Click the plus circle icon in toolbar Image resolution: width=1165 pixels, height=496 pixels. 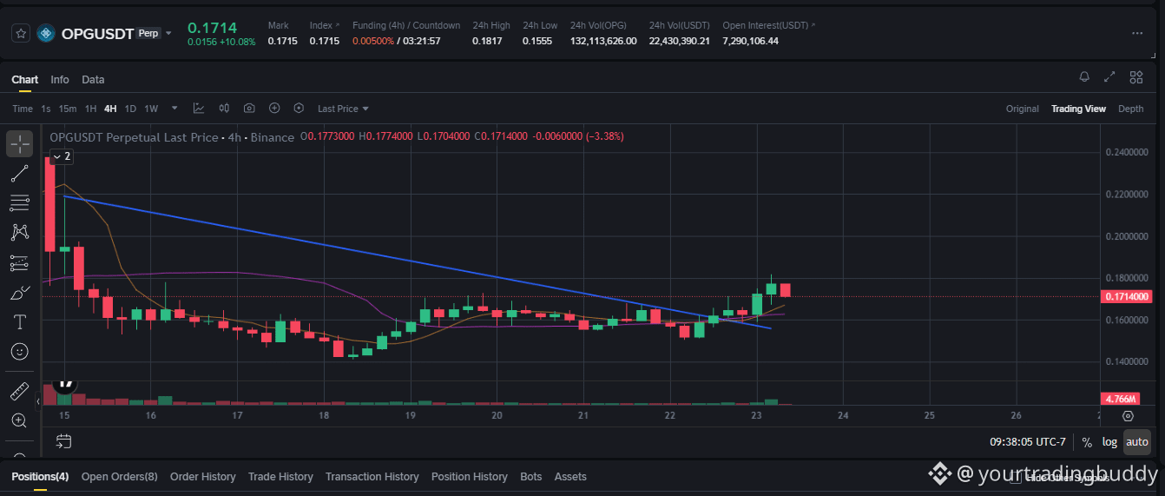(x=274, y=109)
